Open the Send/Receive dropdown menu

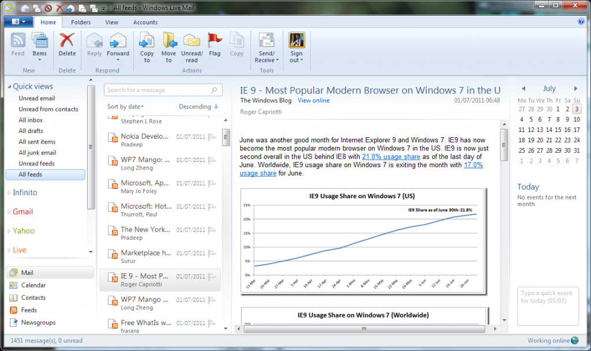click(x=266, y=60)
